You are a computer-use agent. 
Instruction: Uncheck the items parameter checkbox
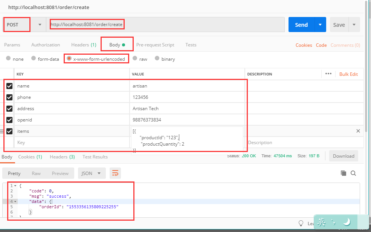[9, 131]
